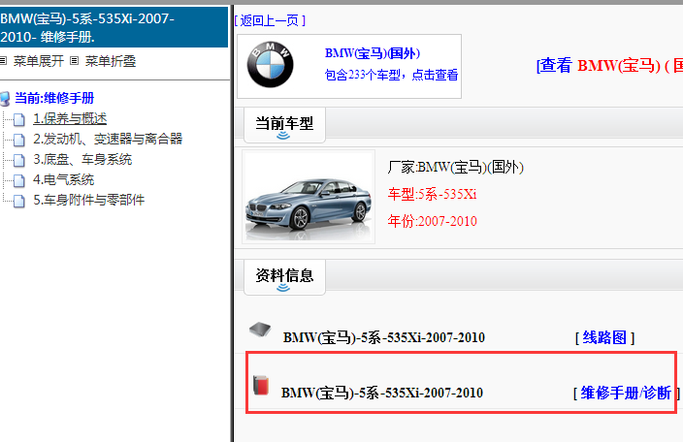Open the 4.电气系统 chapter

pyautogui.click(x=64, y=179)
